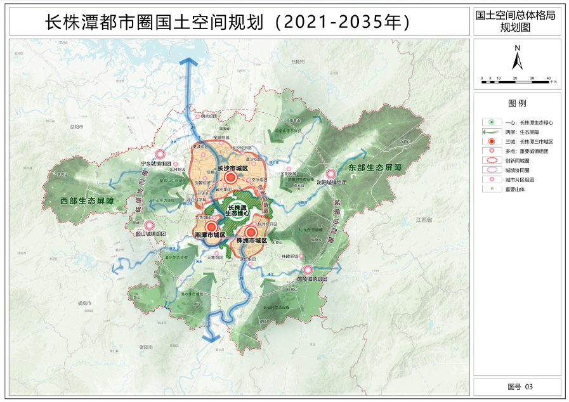The width and height of the screenshot is (569, 402).
Task: Click the 醴陵城镇组团 pink marker
Action: pyautogui.click(x=308, y=269)
